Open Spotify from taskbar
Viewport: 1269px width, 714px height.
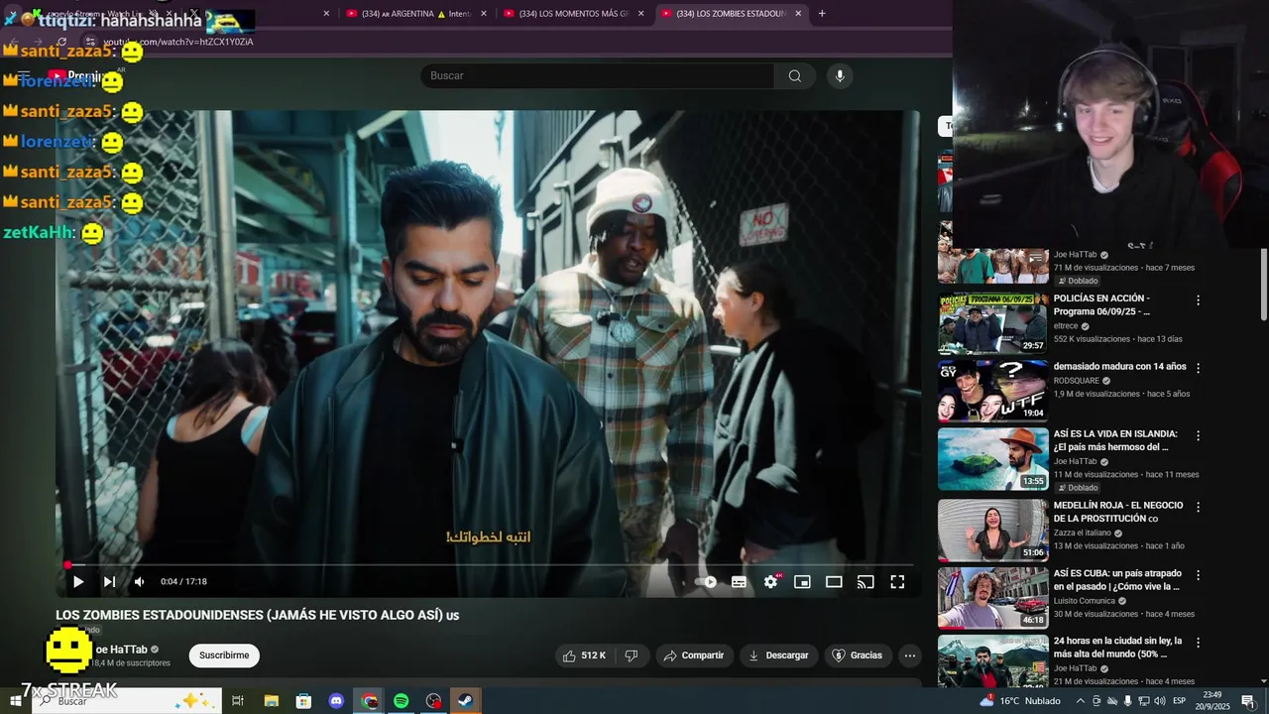coord(401,701)
